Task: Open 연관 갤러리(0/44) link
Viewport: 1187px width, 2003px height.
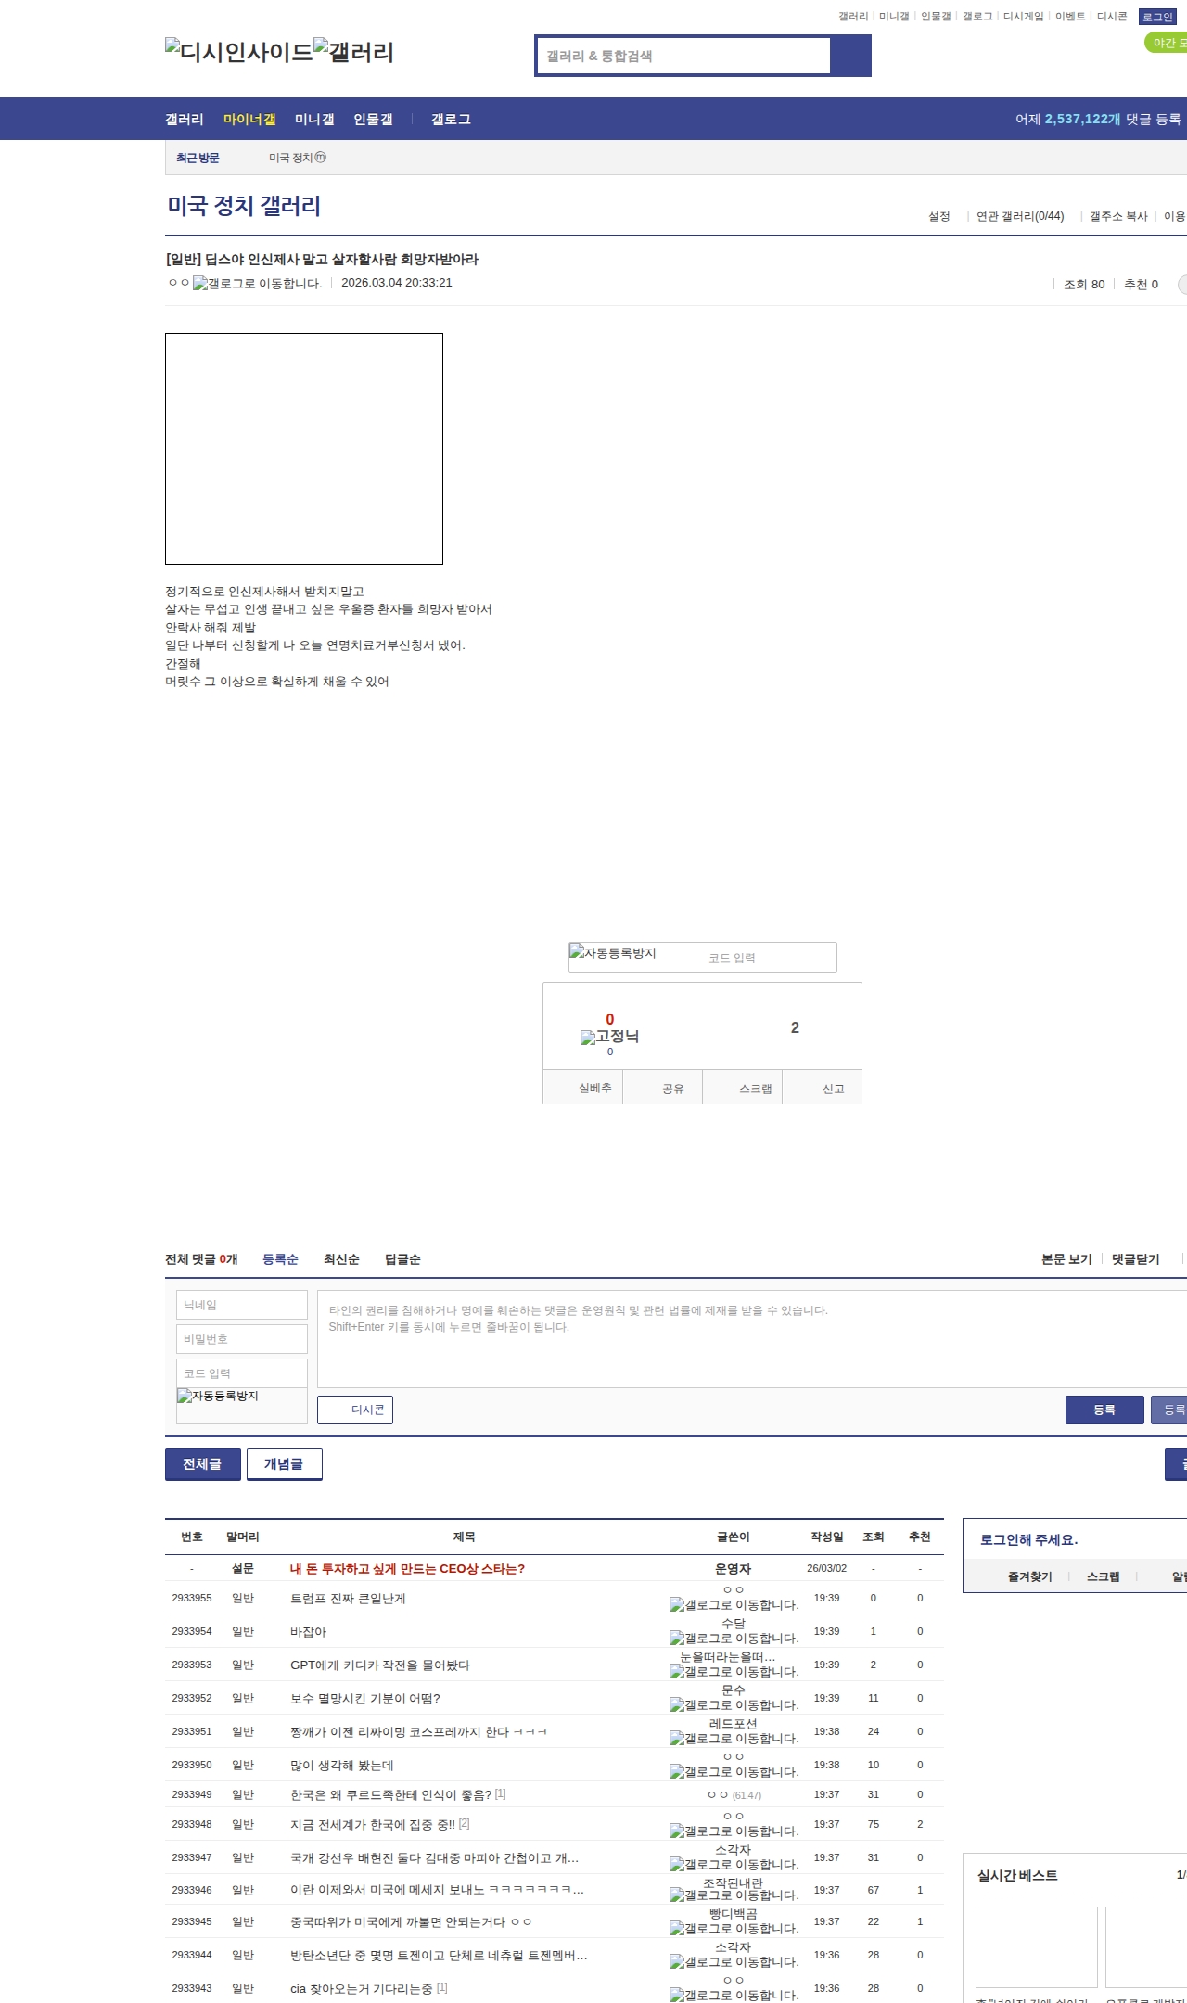Action: coord(1020,216)
